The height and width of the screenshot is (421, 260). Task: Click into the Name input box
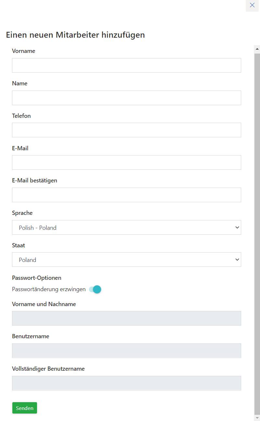[127, 98]
